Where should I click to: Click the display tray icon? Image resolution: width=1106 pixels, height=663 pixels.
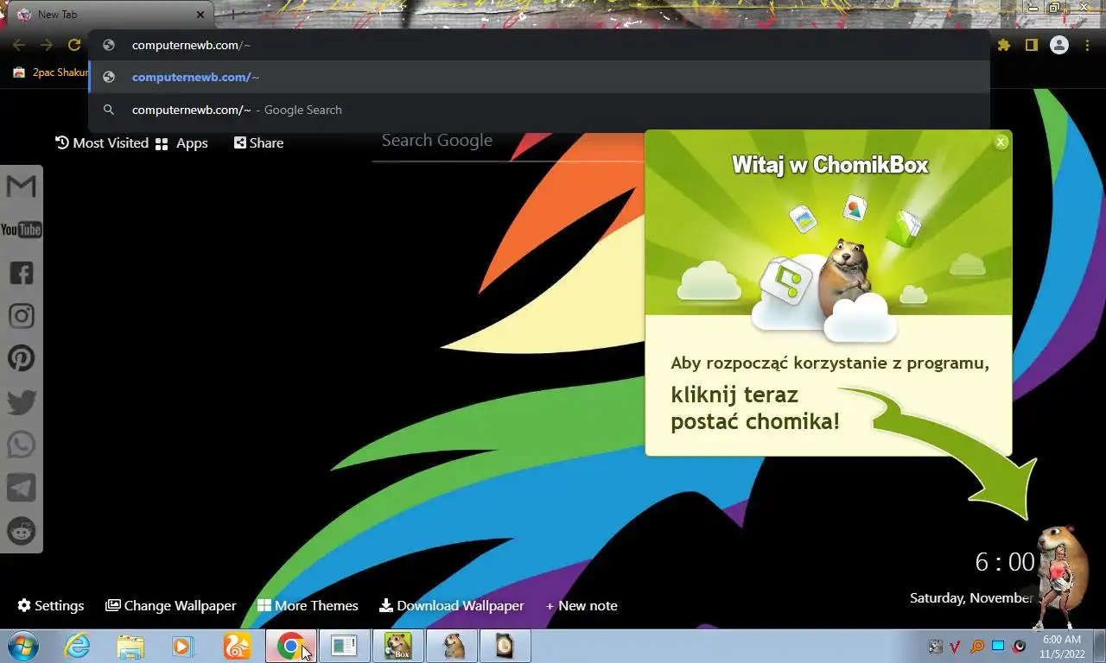point(998,647)
